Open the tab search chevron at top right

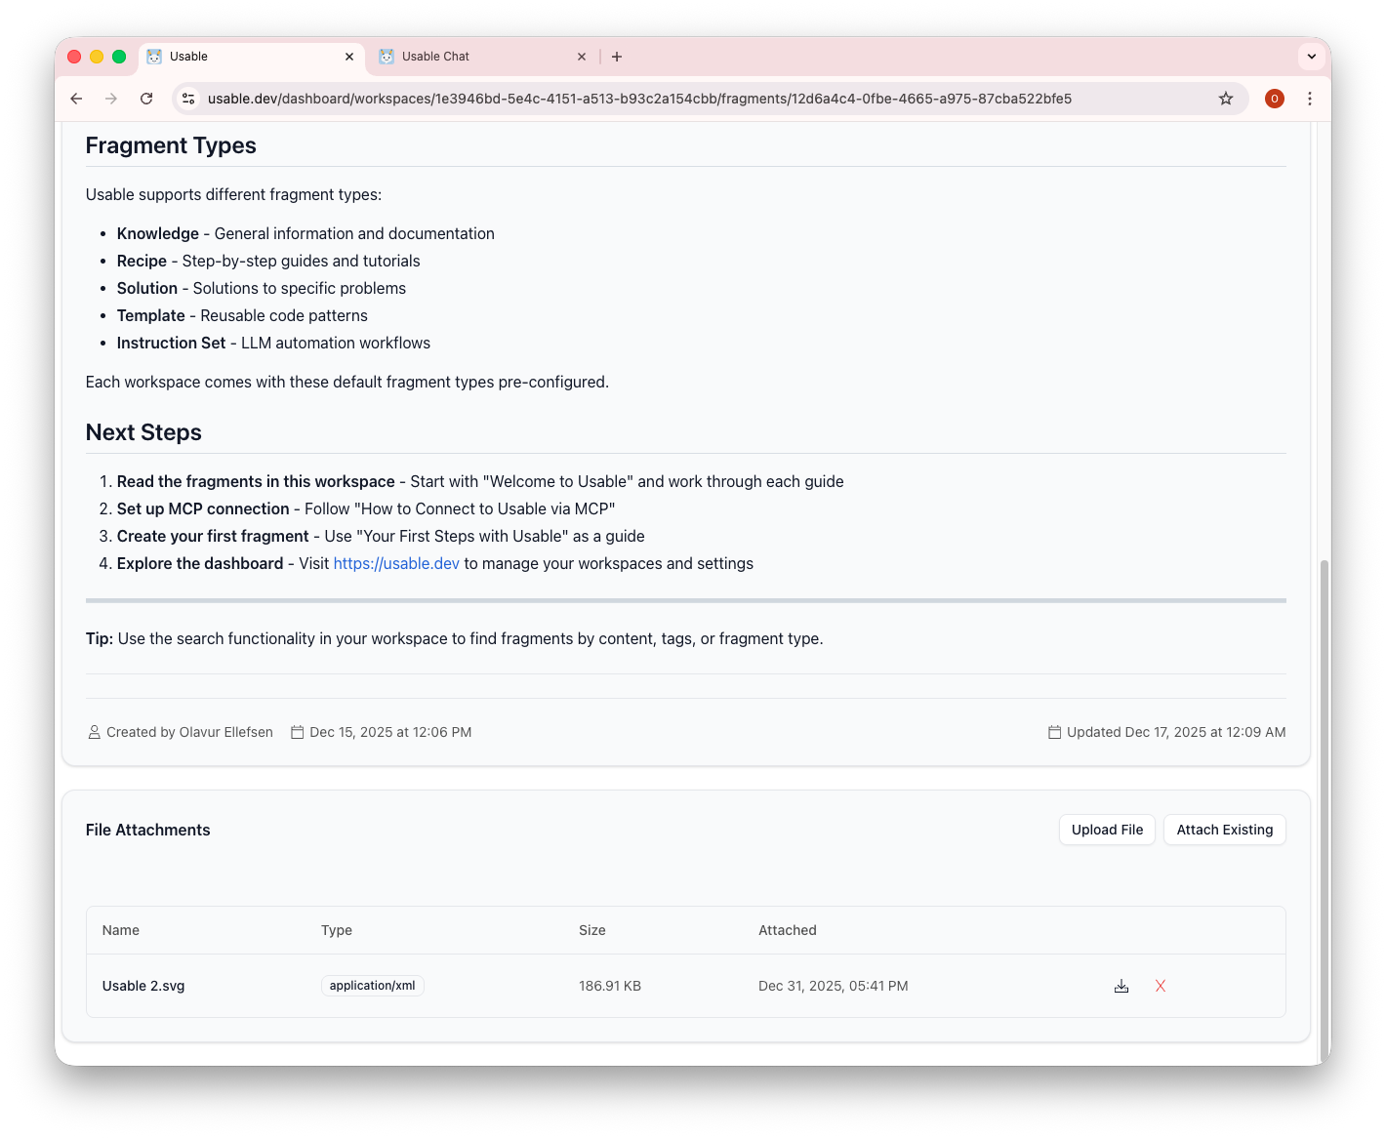[x=1311, y=57]
